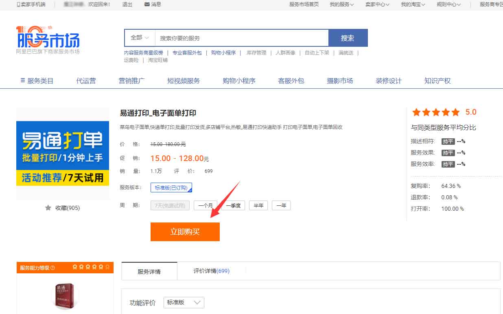The height and width of the screenshot is (314, 503).
Task: Open the 全部 search category dropdown
Action: click(140, 38)
